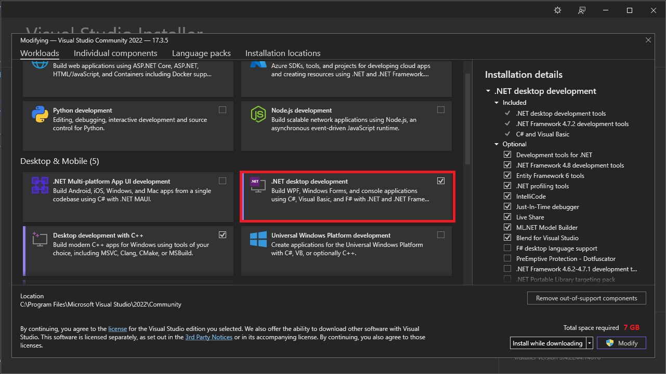The width and height of the screenshot is (666, 374).
Task: Enable F# desktop language support
Action: (x=507, y=248)
